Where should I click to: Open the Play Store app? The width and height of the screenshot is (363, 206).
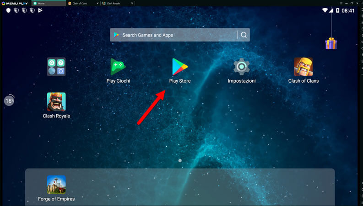click(x=180, y=67)
